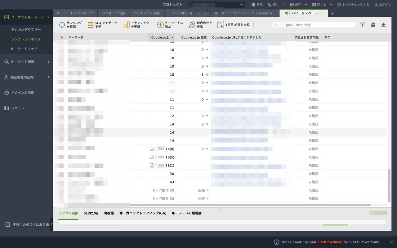This screenshot has width=397, height=248.
Task: Open キーワードマップ in the sidebar
Action: click(x=24, y=49)
